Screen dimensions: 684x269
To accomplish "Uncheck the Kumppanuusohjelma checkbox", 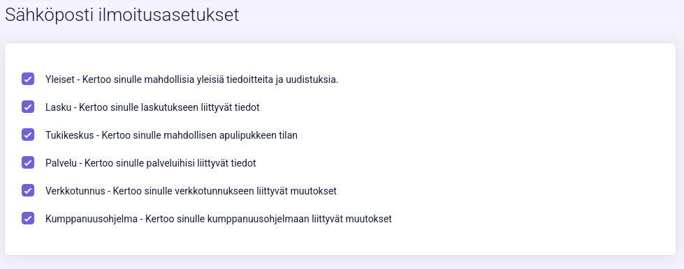I will (28, 219).
